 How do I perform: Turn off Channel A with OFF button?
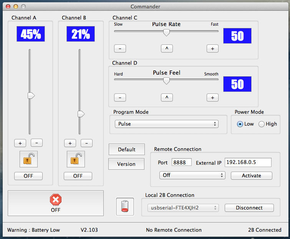pos(28,176)
